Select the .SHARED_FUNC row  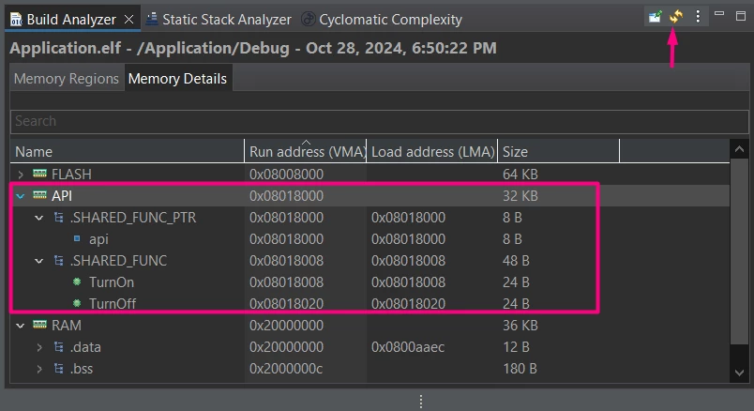click(x=369, y=261)
